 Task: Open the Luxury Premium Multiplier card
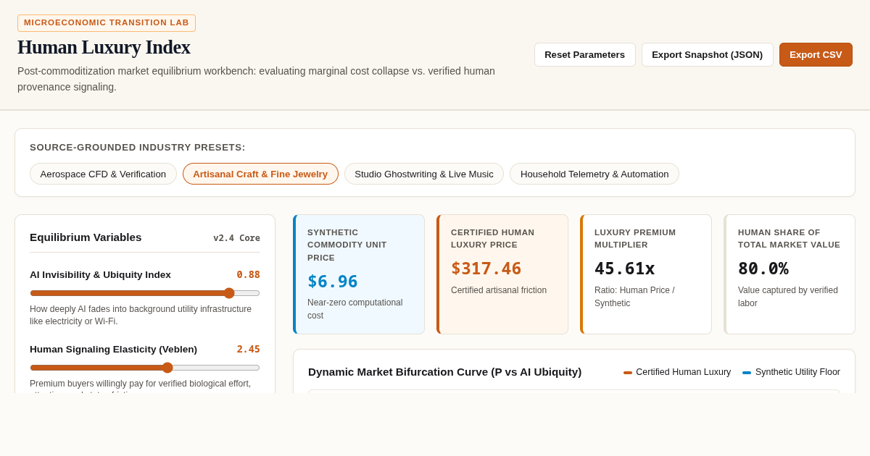tap(646, 274)
